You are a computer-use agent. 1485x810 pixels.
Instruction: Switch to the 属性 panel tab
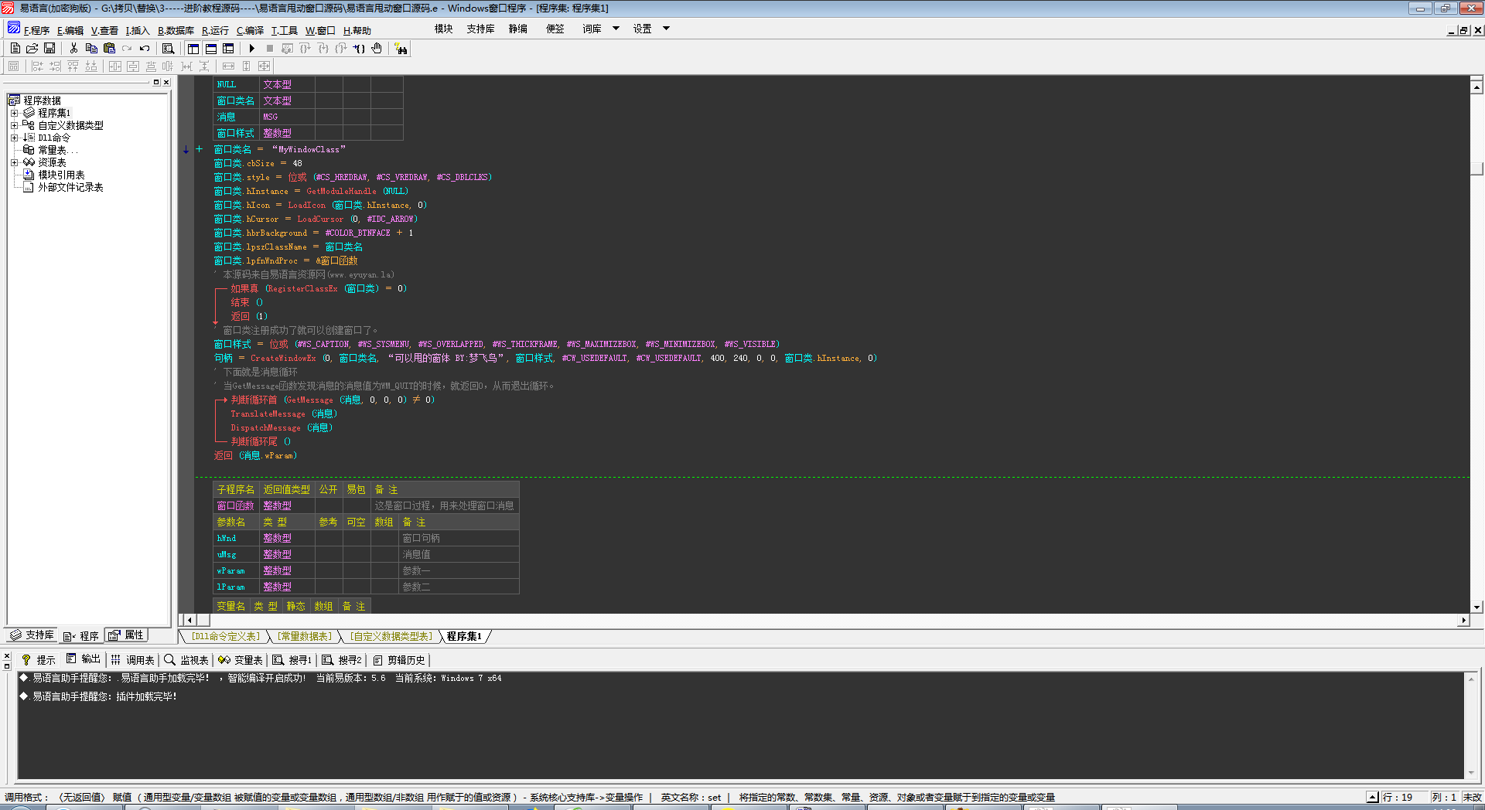click(x=126, y=635)
